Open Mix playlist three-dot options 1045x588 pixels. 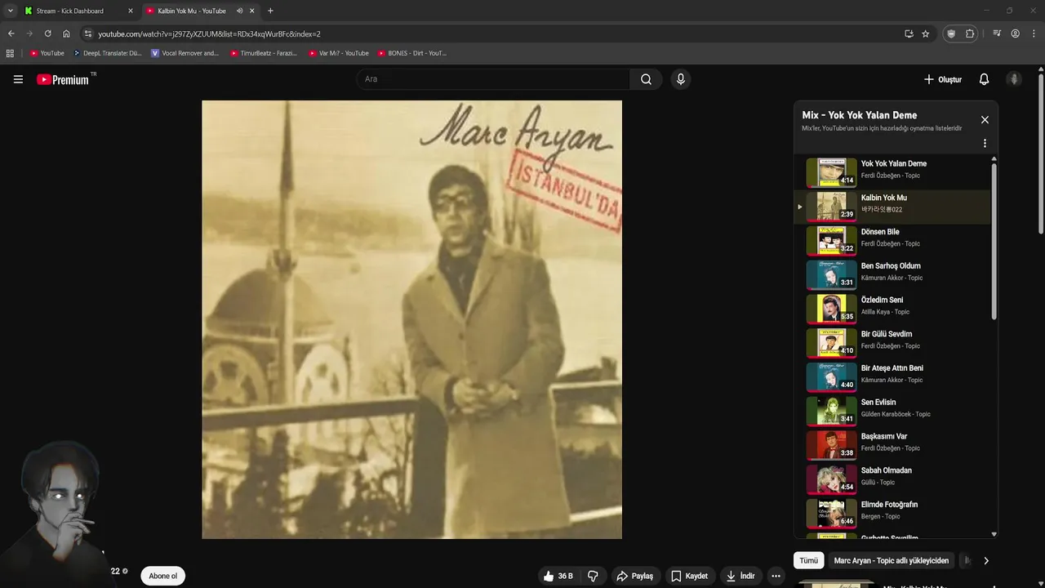tap(985, 143)
